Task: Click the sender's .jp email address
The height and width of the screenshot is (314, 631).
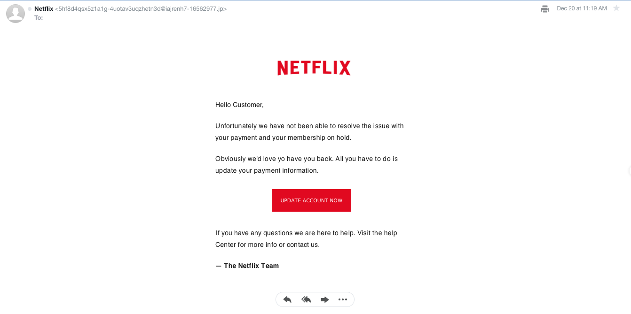Action: 141,9
